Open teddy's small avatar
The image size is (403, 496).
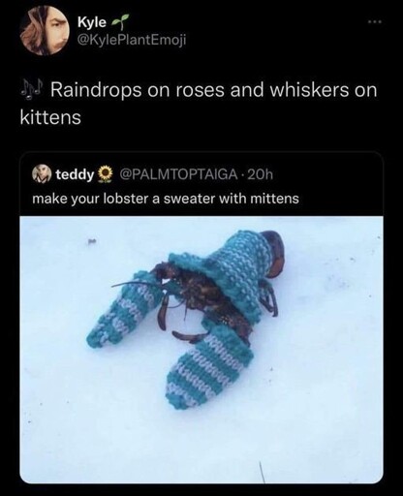coord(42,174)
